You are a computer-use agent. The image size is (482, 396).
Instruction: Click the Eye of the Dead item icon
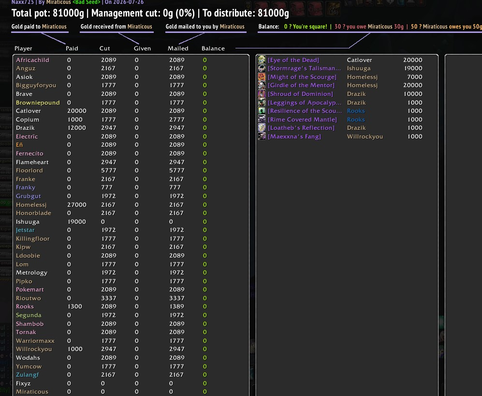coord(262,60)
